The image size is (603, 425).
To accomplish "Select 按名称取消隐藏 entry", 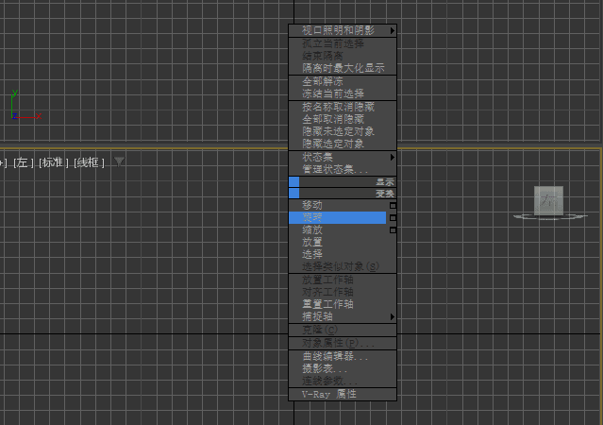I will pyautogui.click(x=343, y=107).
